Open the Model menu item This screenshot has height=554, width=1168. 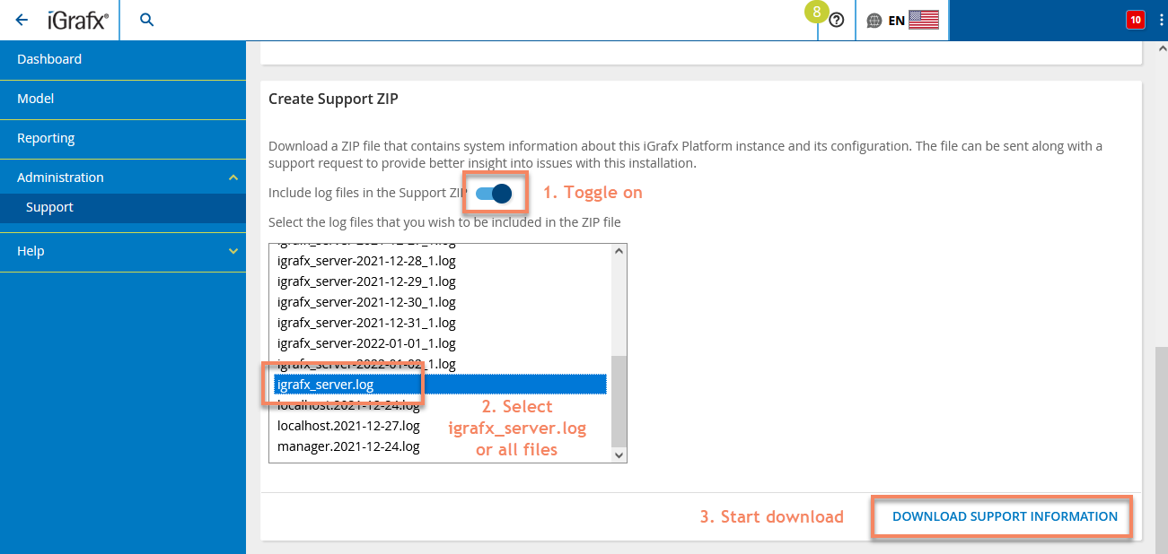[x=36, y=99]
